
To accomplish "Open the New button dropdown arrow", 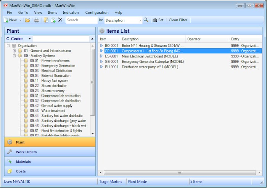I will pos(21,20).
